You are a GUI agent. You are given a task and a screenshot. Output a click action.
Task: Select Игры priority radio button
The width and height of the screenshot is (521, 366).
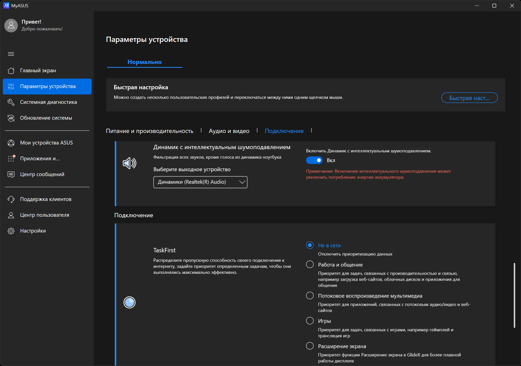(310, 321)
